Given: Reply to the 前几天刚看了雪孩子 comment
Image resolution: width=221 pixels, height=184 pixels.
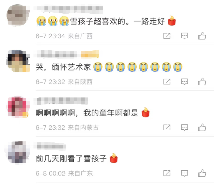Looking at the screenshot, I should pos(184,173).
